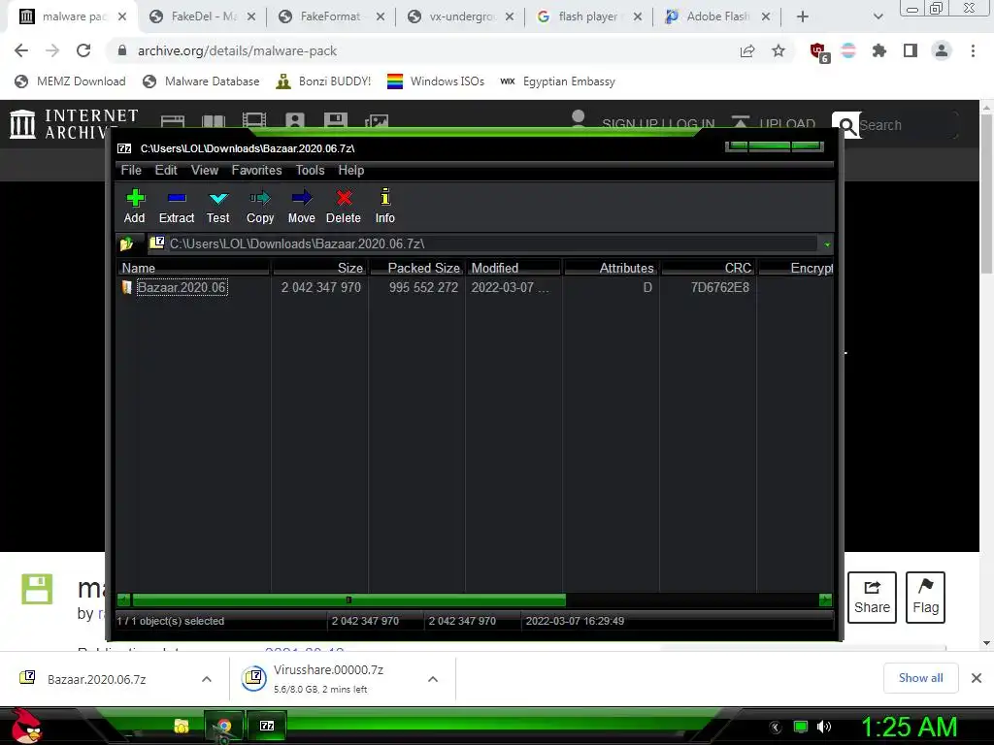Open a new Chrome tab
The width and height of the screenshot is (994, 745).
803,16
